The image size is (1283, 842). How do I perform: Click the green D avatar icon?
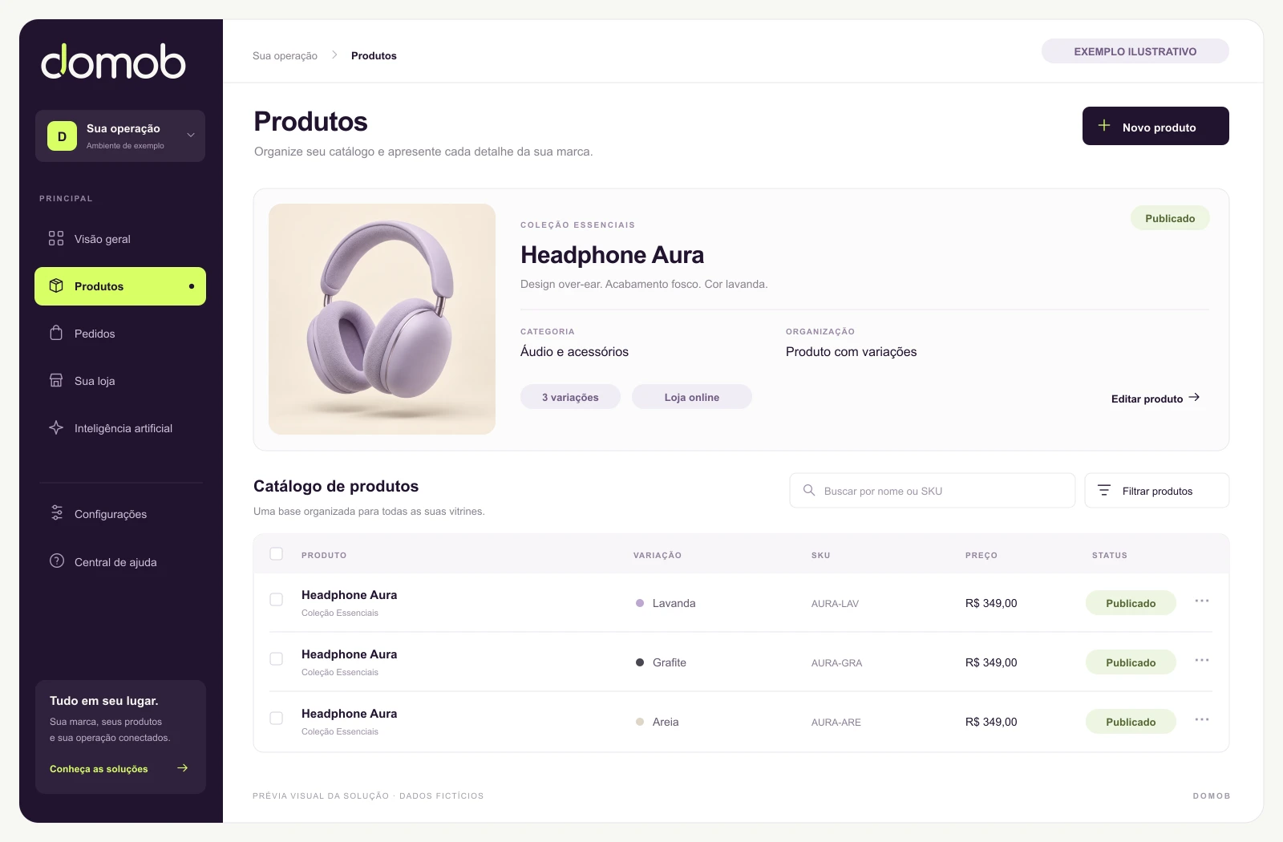62,136
